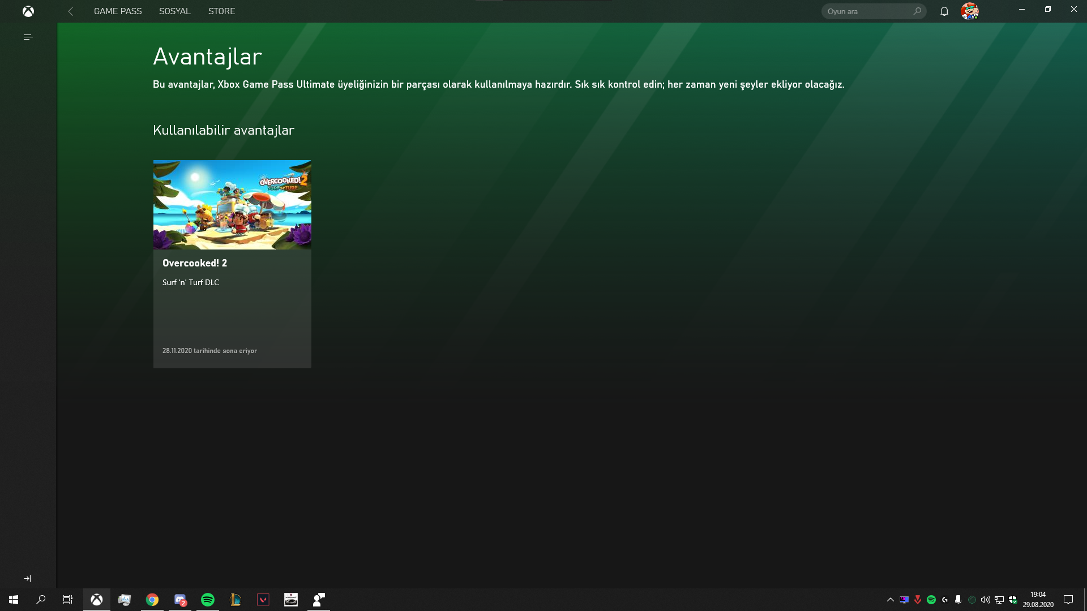This screenshot has height=611, width=1087.
Task: Open the profile avatar menu
Action: [x=970, y=11]
